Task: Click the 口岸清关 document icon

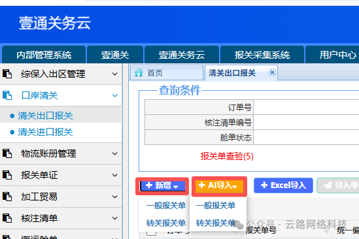Action: (7, 95)
